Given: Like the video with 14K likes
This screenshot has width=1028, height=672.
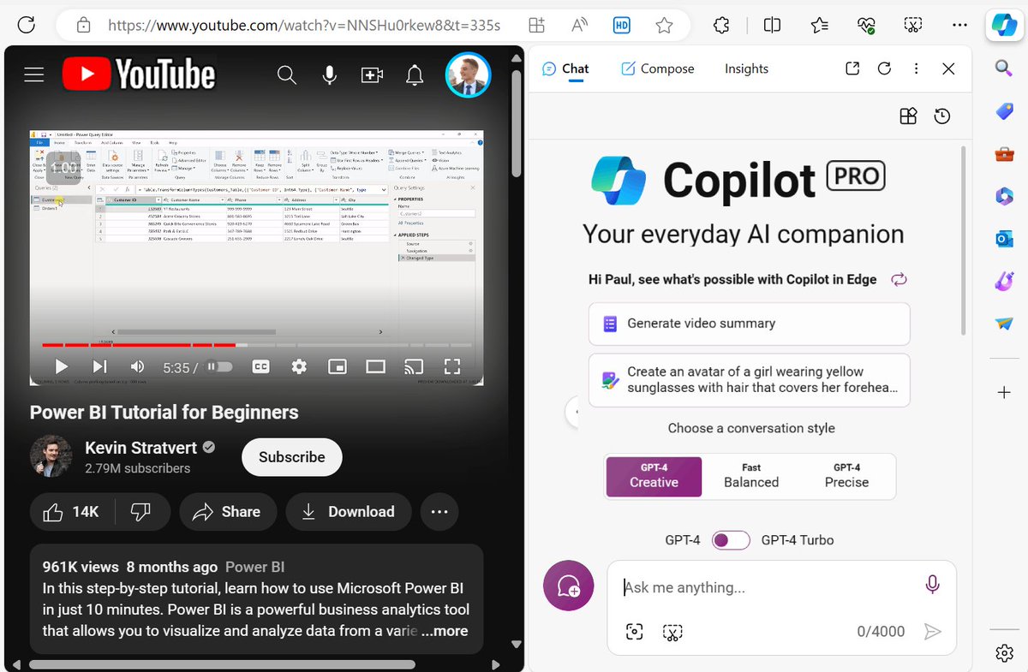Looking at the screenshot, I should 72,512.
